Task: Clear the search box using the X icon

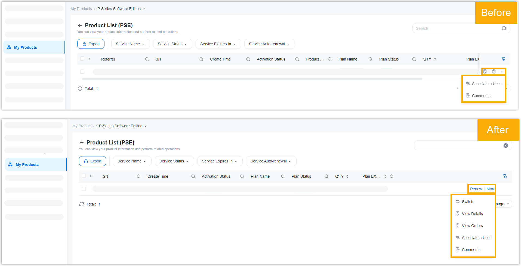Action: [x=506, y=146]
